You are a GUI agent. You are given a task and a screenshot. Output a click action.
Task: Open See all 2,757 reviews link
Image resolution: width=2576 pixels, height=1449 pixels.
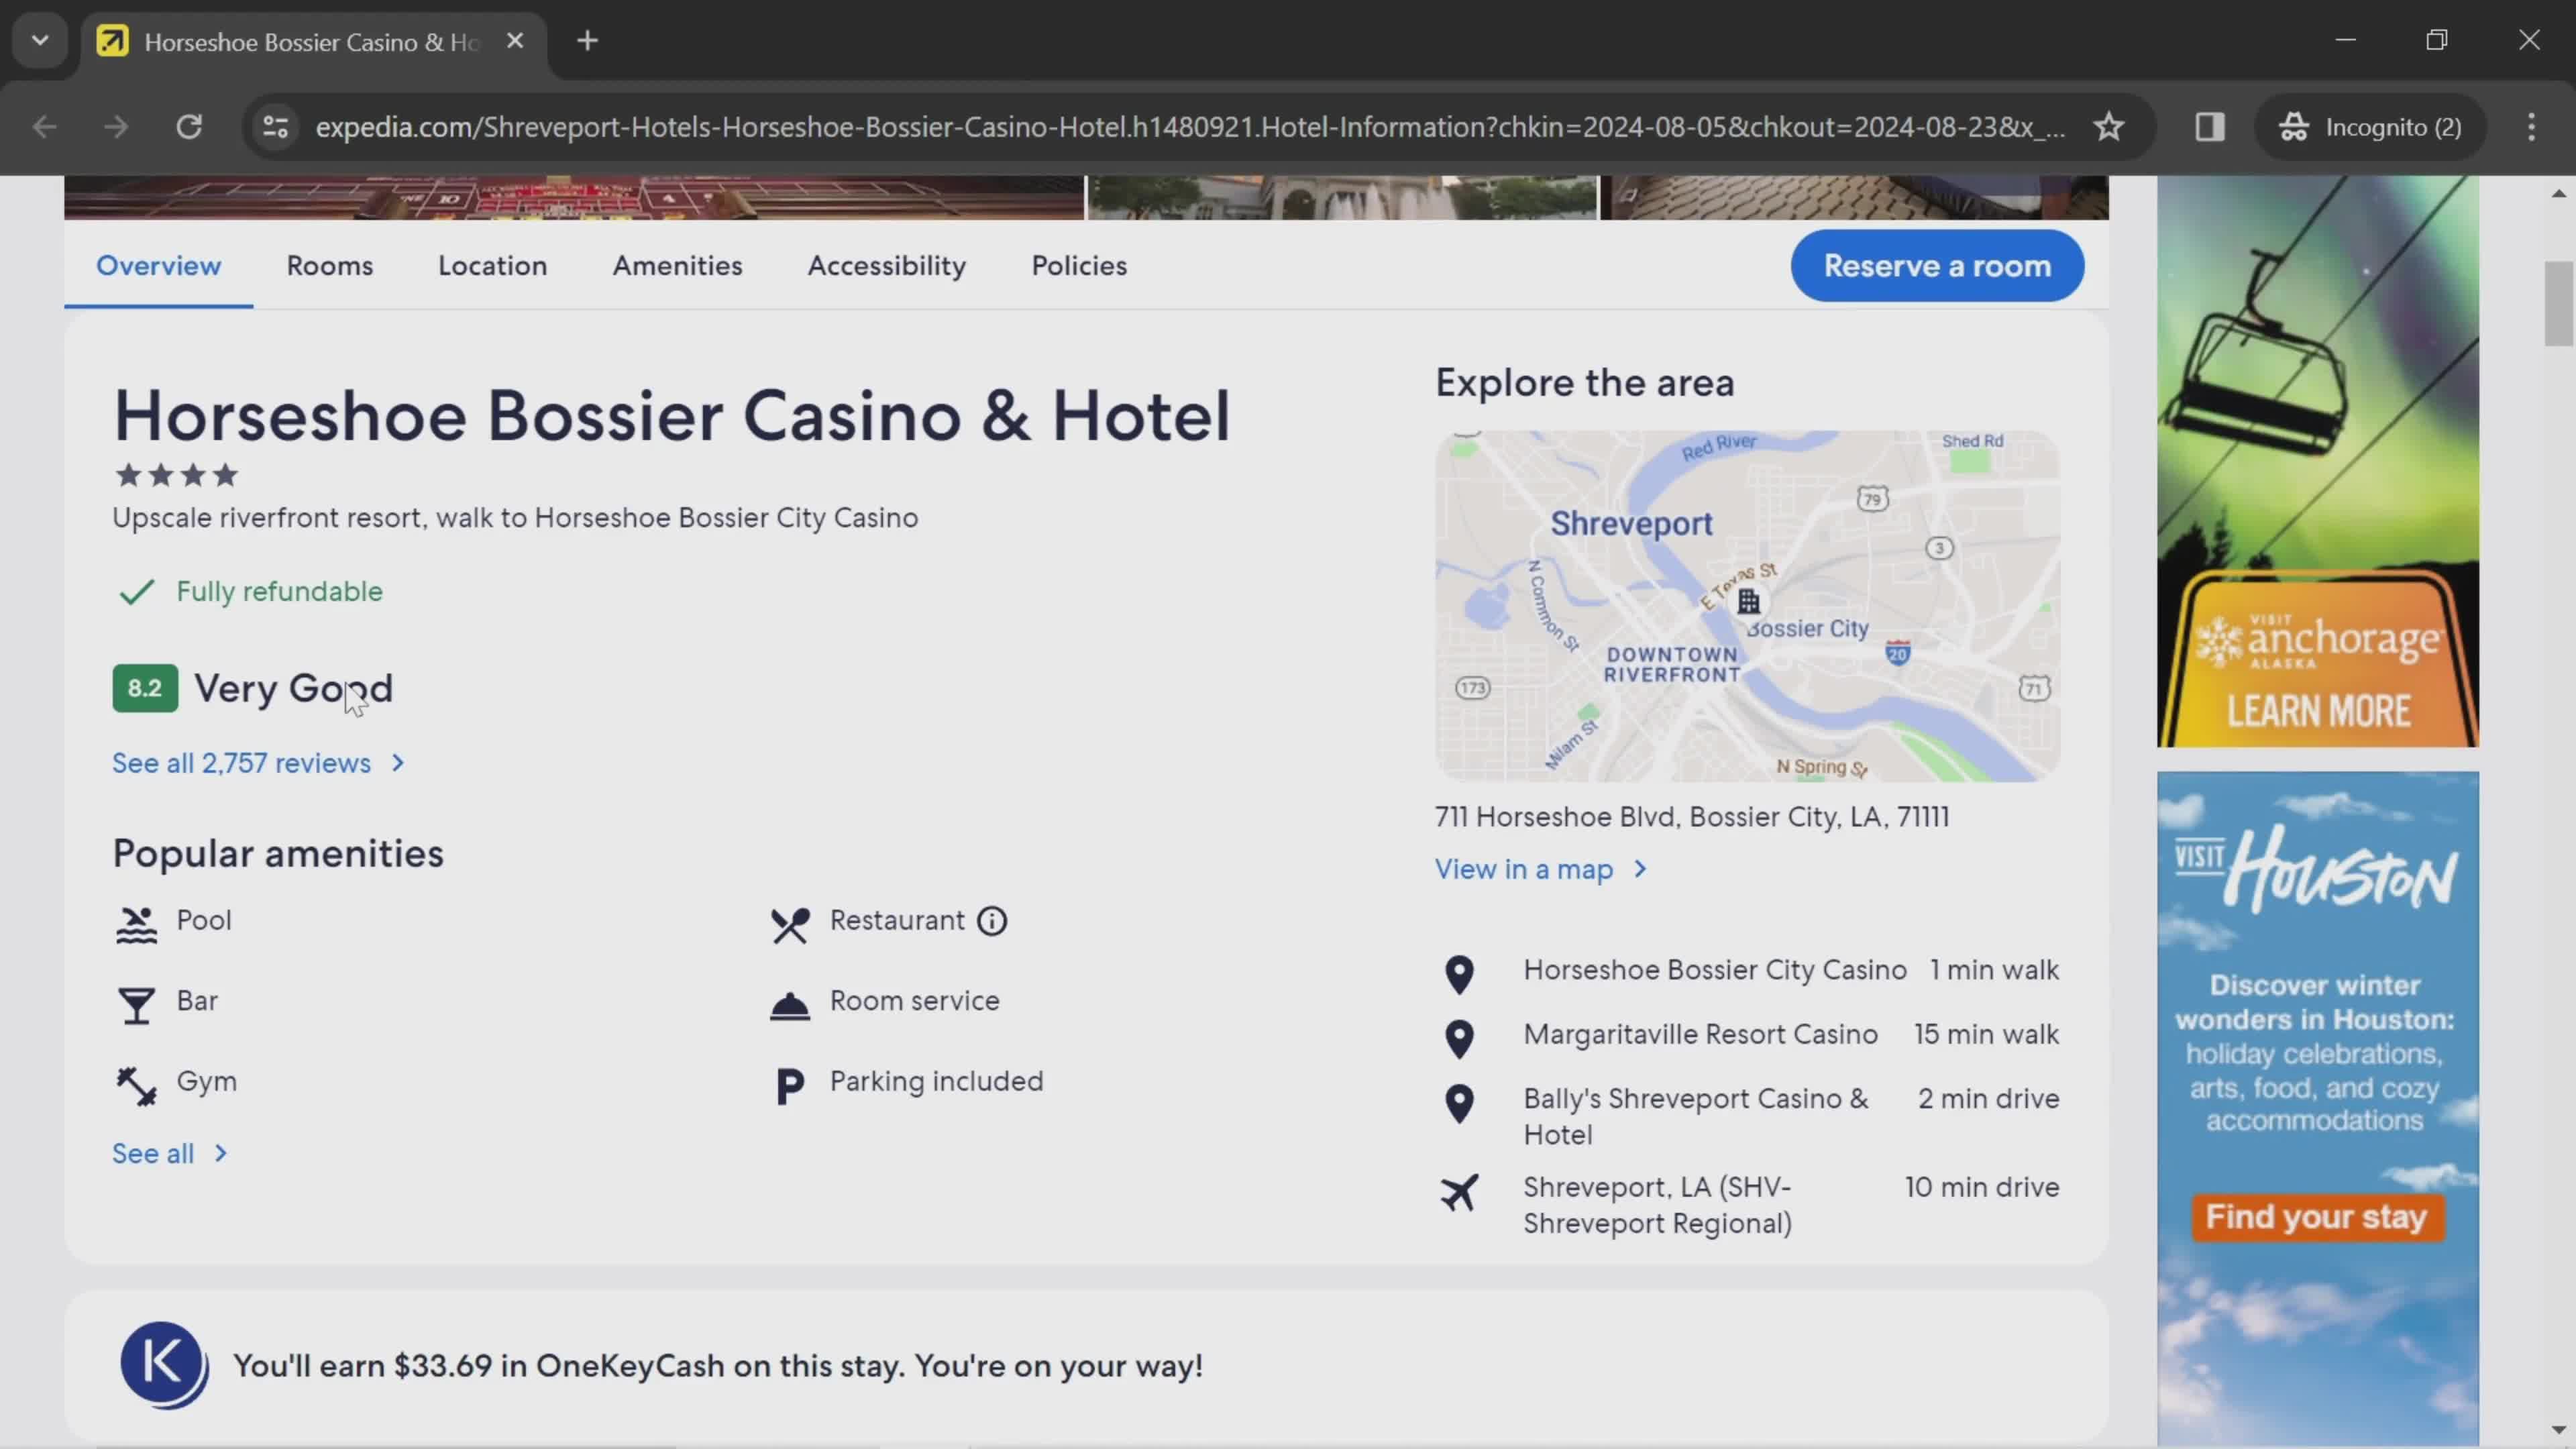tap(258, 763)
